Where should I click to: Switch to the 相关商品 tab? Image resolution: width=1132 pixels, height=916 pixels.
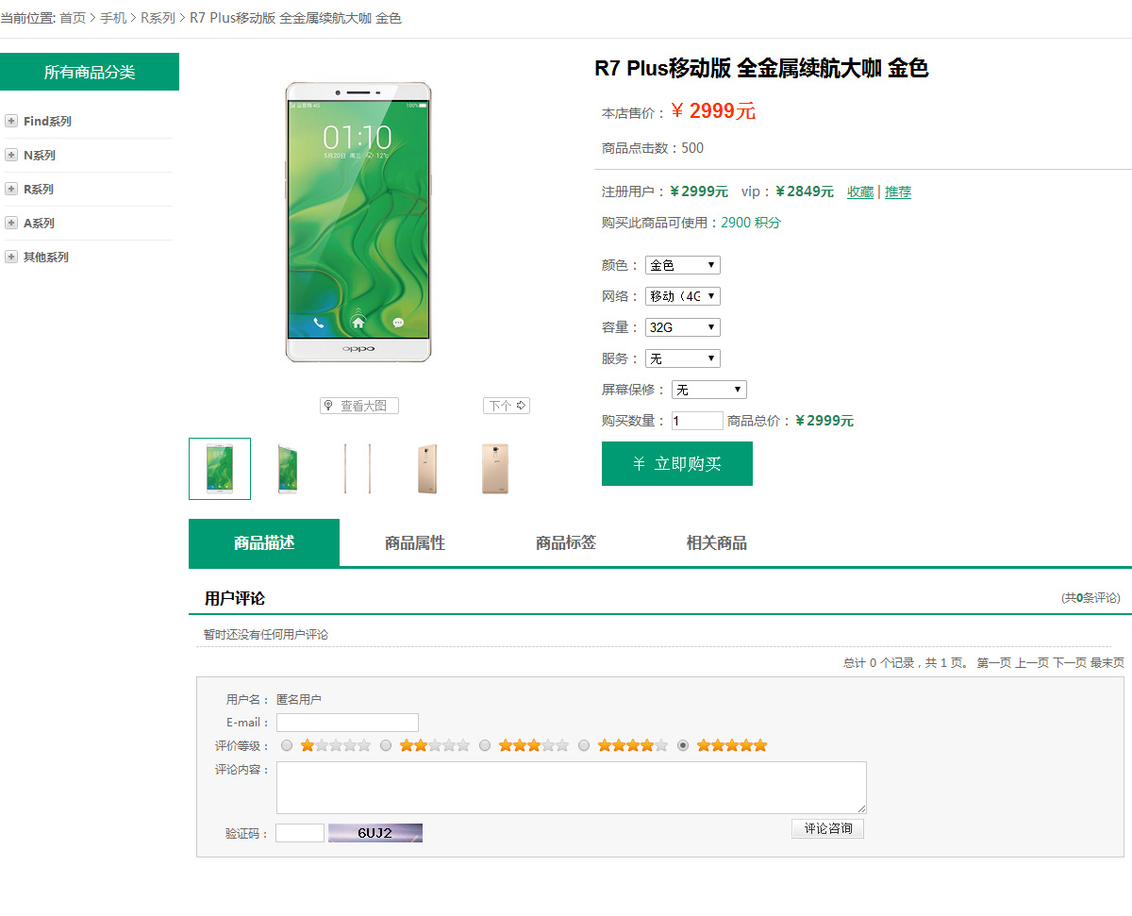(x=717, y=542)
